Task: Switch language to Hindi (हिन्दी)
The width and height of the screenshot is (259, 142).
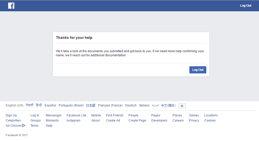Action: point(39,105)
